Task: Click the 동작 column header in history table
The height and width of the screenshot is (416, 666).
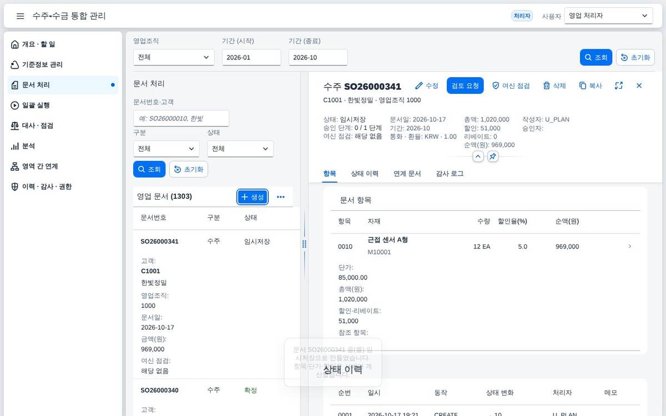Action: point(441,393)
